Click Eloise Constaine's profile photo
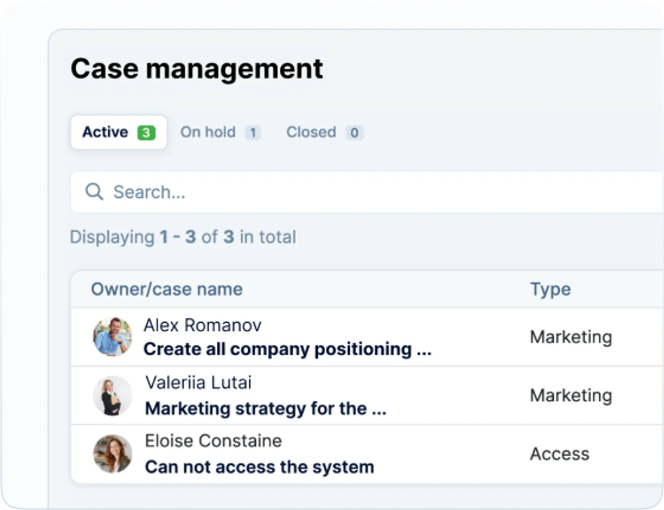The height and width of the screenshot is (510, 664). pos(113,454)
